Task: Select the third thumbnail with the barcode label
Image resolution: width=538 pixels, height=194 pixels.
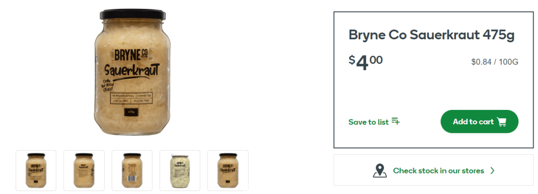Action: [132, 170]
